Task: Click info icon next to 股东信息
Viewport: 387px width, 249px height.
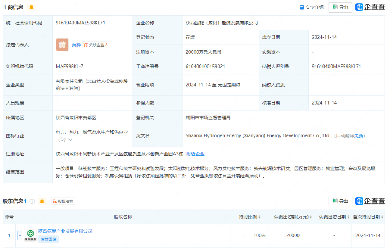Action: (x=32, y=201)
